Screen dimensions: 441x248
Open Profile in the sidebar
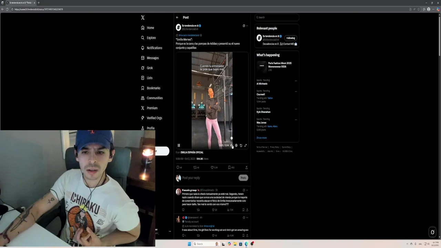pyautogui.click(x=147, y=128)
